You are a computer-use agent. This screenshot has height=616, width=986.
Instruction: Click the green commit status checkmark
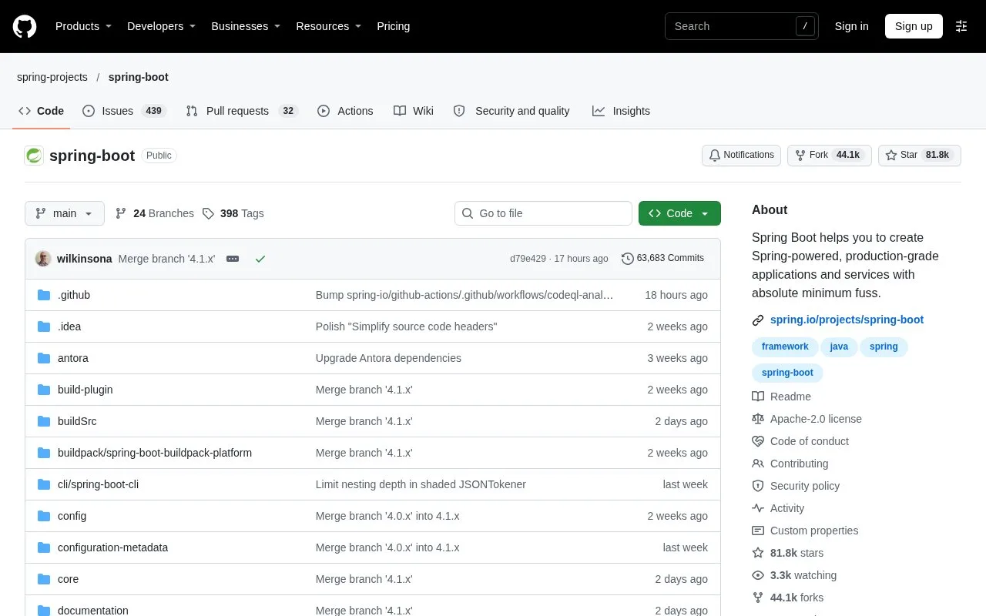(260, 259)
